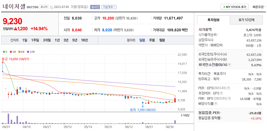Click the tallest volume bar near 04/07
The width and height of the screenshot is (267, 131).
8,119
